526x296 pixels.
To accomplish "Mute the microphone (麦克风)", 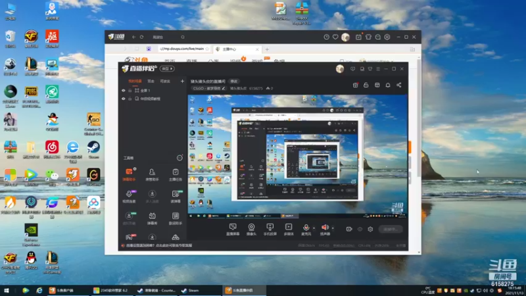I will tap(306, 229).
